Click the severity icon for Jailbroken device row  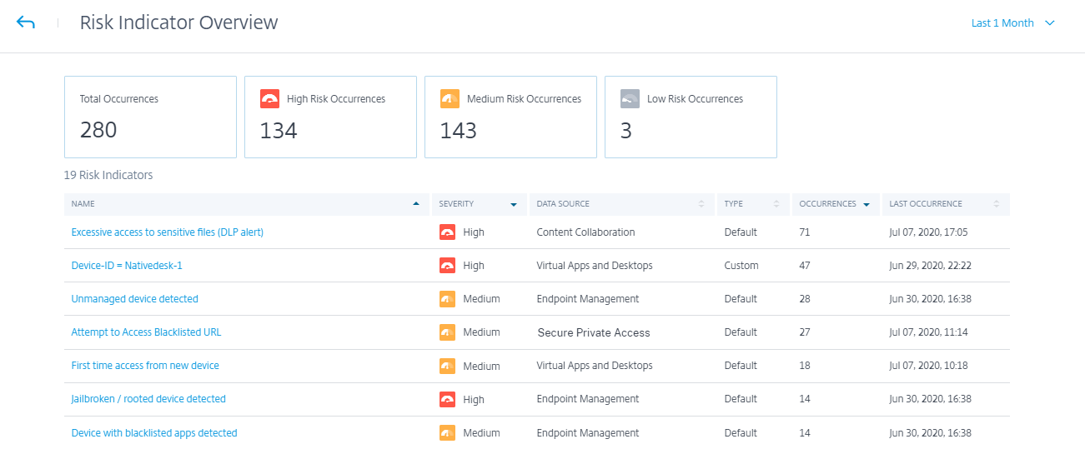[447, 399]
